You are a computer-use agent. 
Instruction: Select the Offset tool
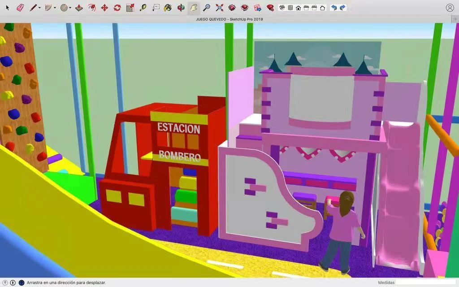click(92, 8)
